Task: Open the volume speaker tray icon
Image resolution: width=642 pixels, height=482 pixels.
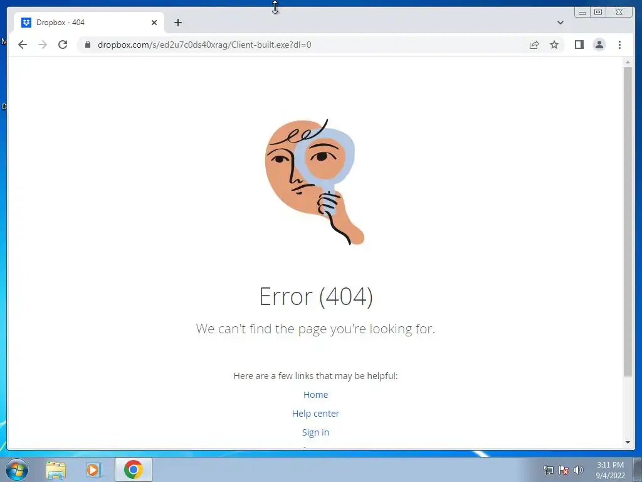Action: pyautogui.click(x=579, y=470)
